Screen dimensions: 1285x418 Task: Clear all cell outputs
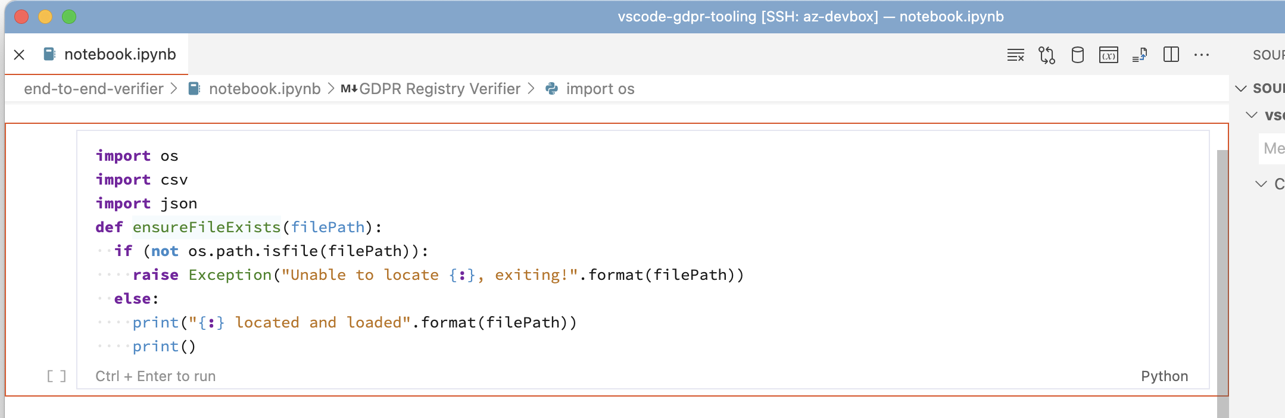(1016, 55)
